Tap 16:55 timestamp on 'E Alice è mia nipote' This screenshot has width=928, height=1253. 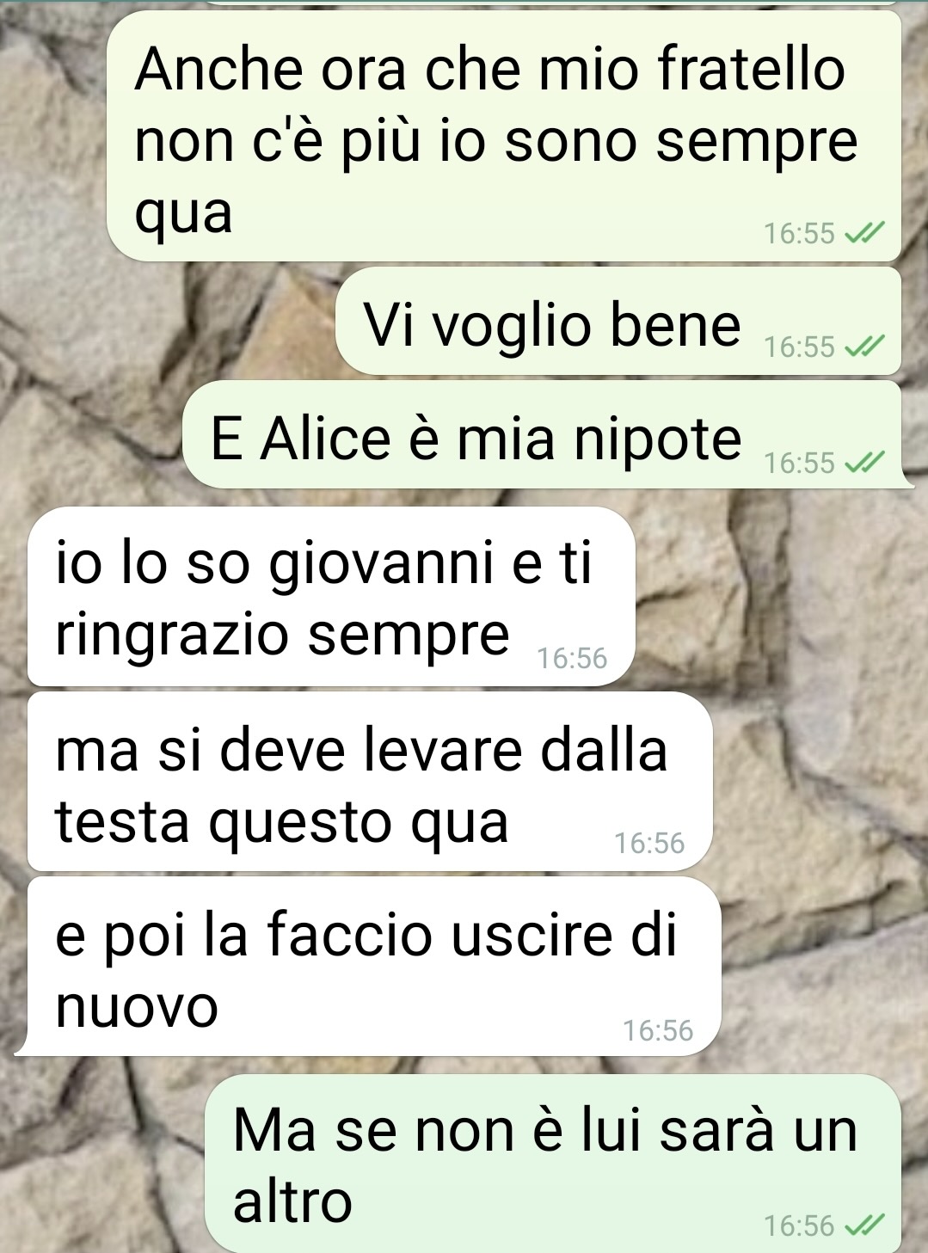tap(800, 463)
